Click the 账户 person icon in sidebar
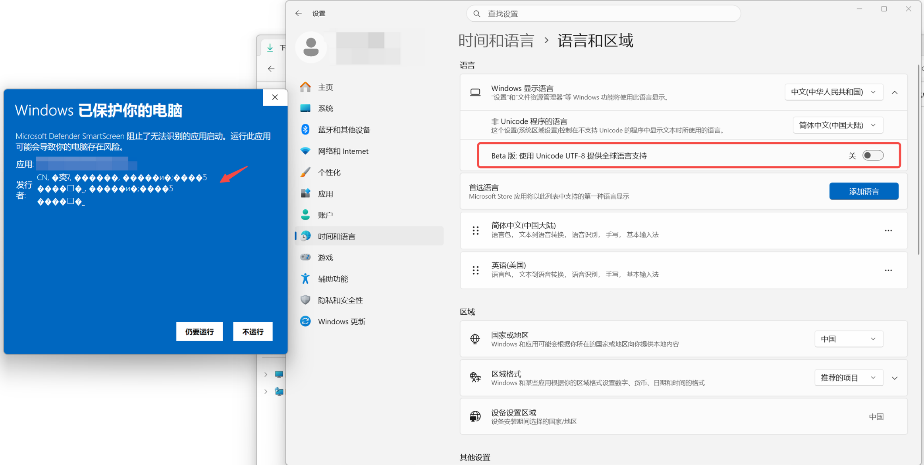Screen dimensions: 924x465 (305, 215)
